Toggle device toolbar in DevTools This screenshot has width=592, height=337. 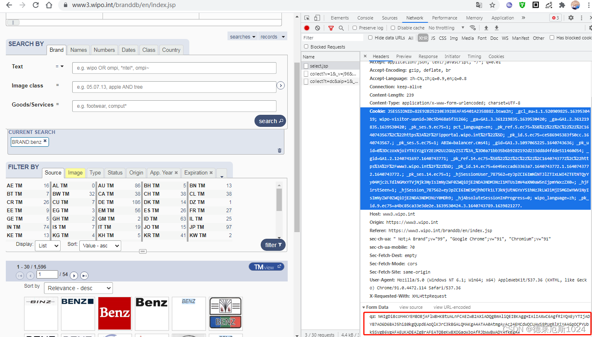coord(317,18)
